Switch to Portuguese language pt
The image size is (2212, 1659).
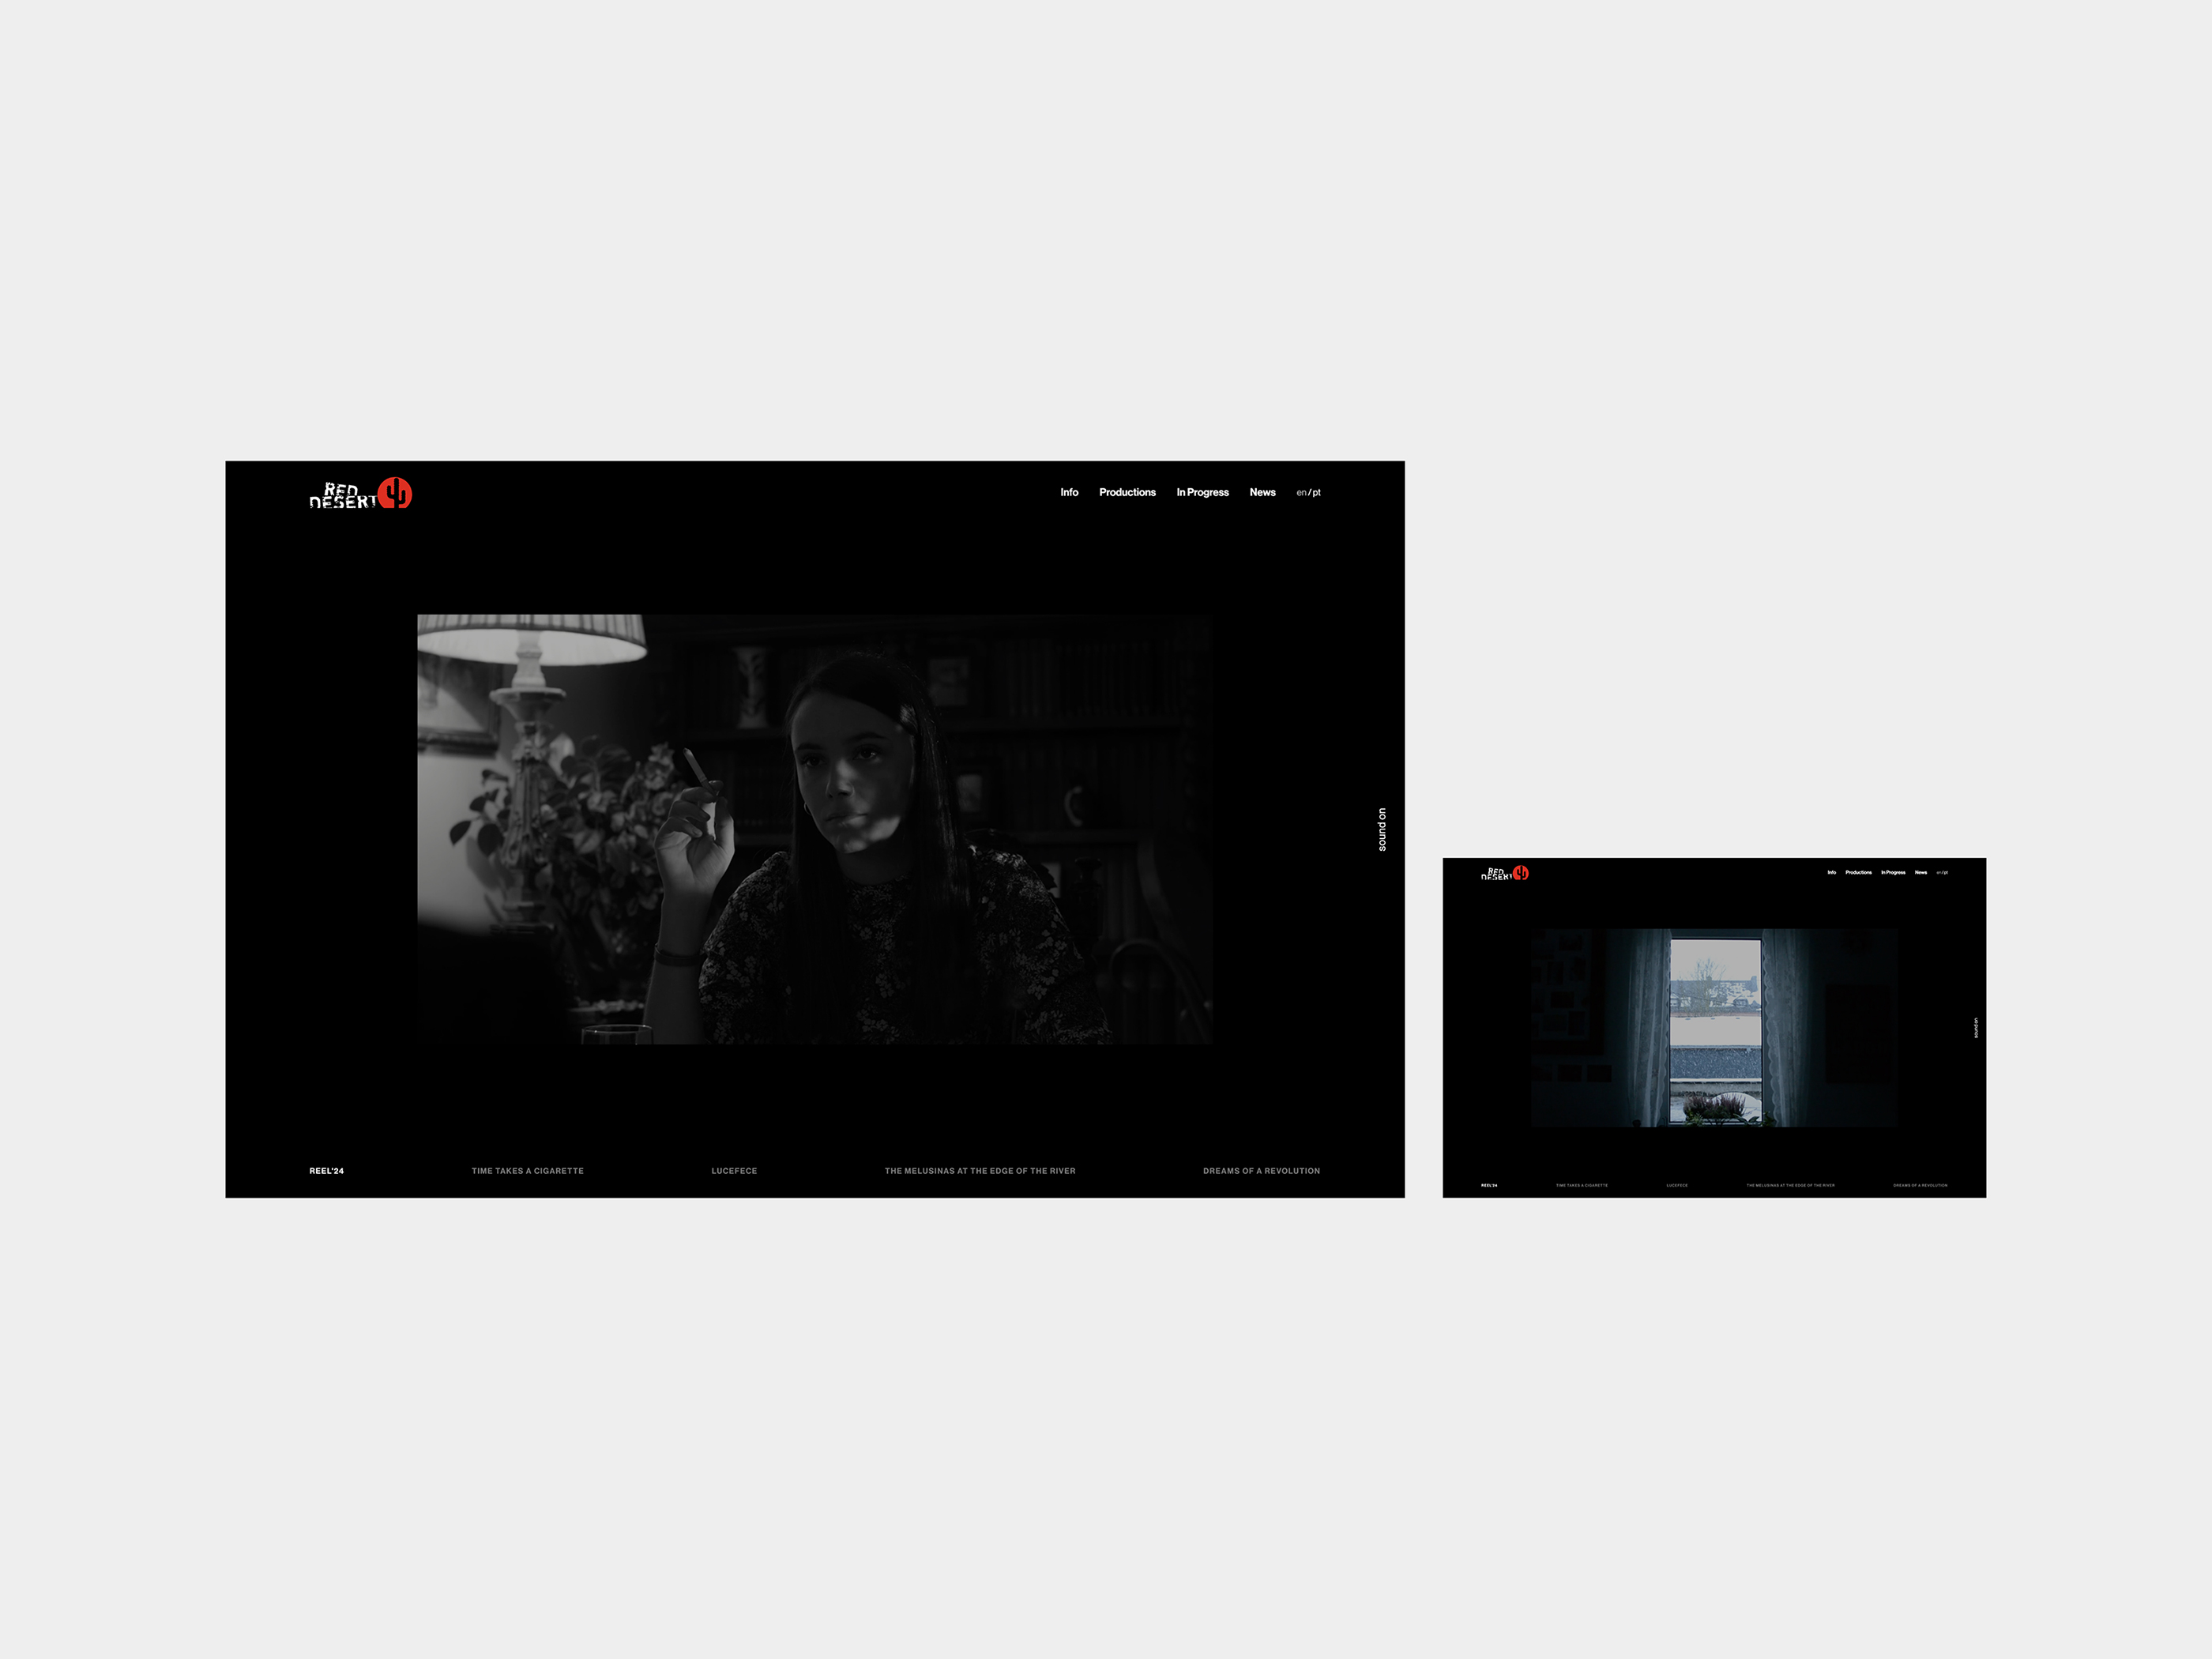pos(1317,491)
